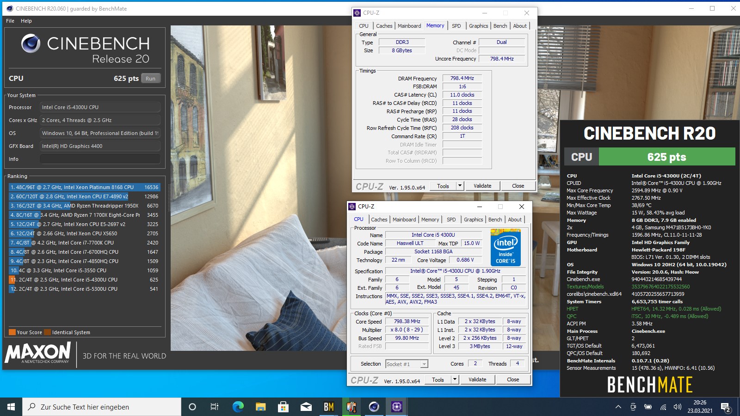Click Validate in upper CPU-Z window
This screenshot has width=740, height=416.
tap(482, 186)
